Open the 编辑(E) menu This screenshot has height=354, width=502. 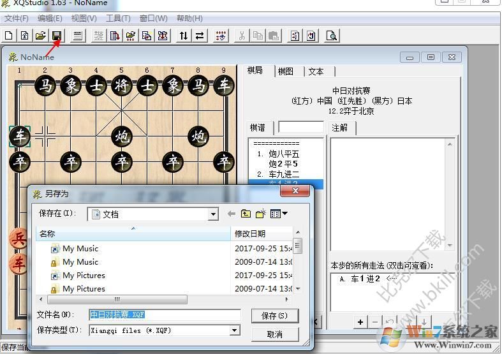click(50, 18)
